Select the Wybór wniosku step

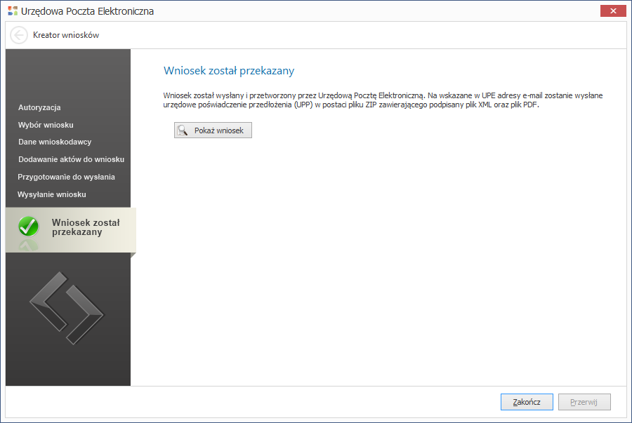click(x=46, y=125)
